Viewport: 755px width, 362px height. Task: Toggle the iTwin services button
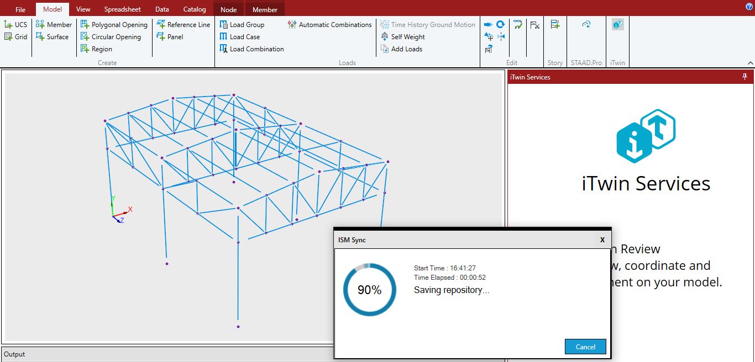[x=618, y=25]
